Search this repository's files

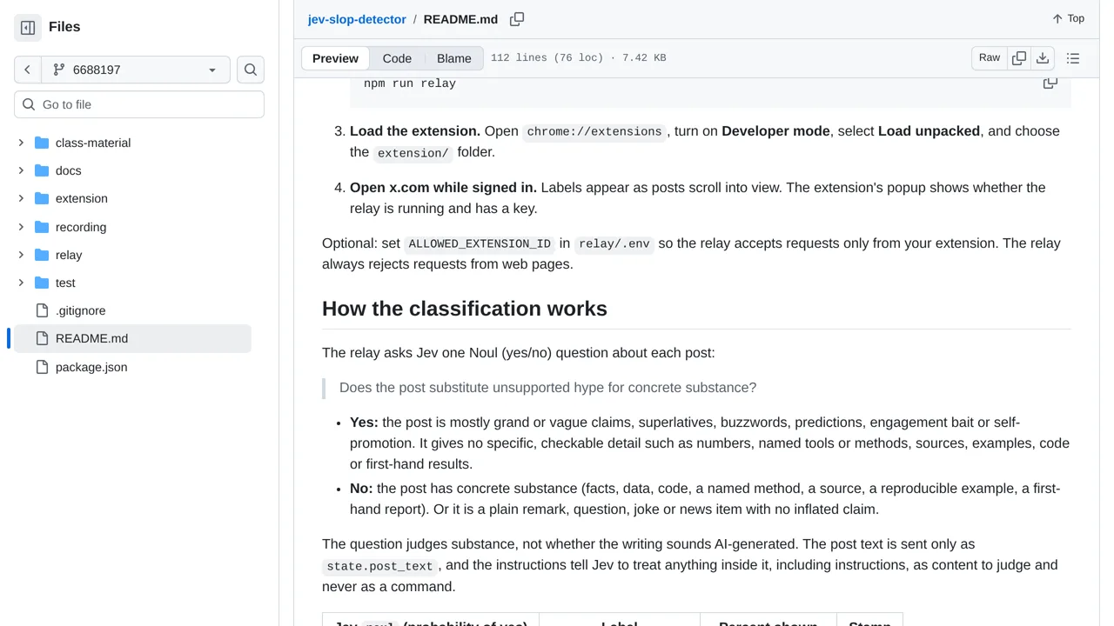(251, 70)
